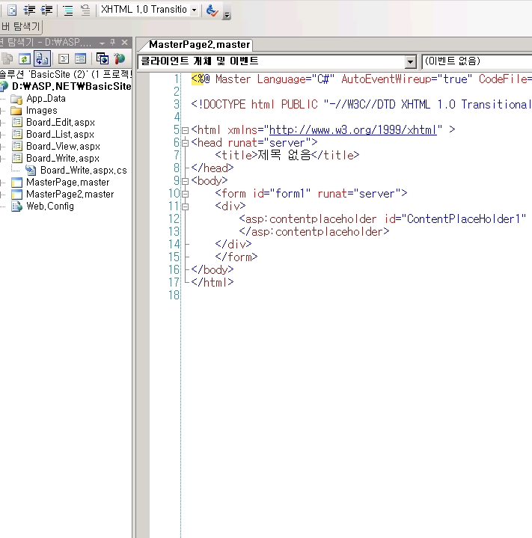This screenshot has height=538, width=532.
Task: Select the Images folder
Action: [41, 111]
